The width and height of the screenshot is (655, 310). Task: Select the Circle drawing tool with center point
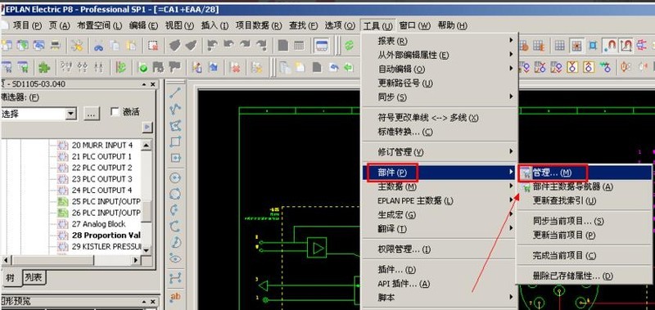click(175, 178)
